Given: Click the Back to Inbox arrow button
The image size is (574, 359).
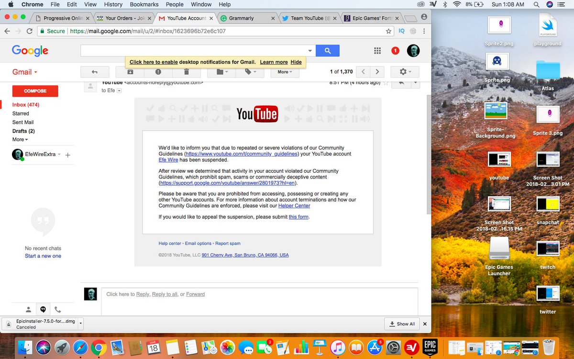Looking at the screenshot, I should pyautogui.click(x=95, y=72).
